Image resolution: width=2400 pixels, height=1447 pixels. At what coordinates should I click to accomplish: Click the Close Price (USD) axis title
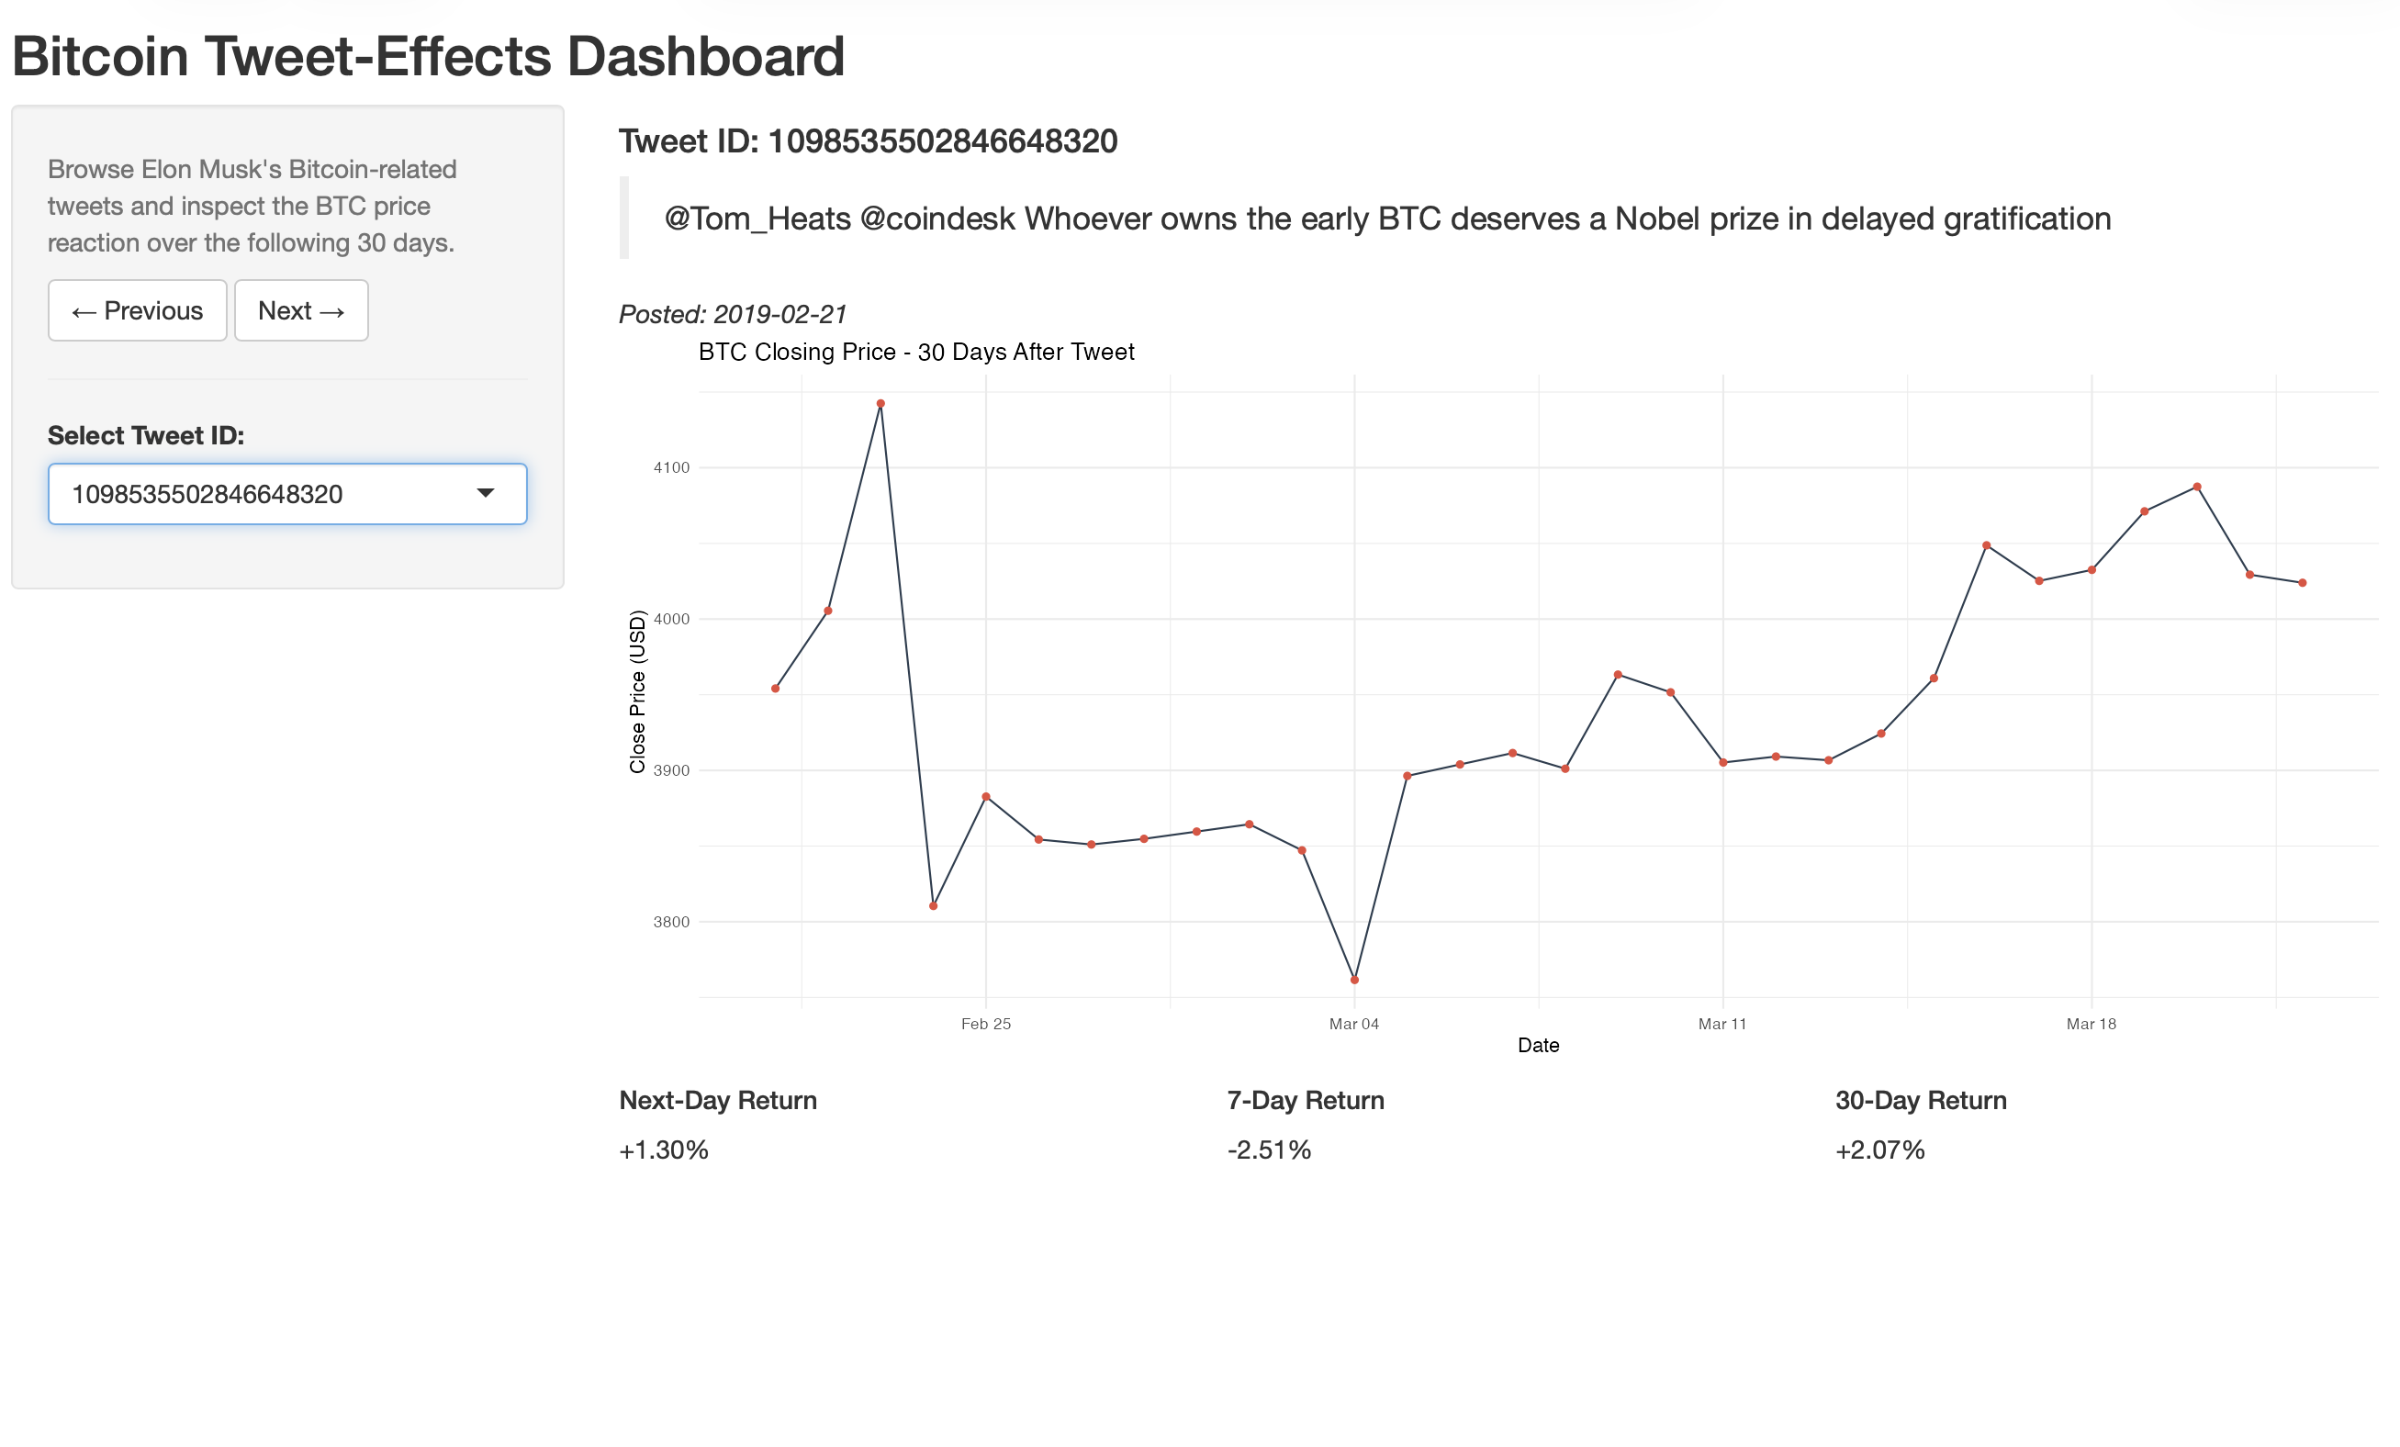(637, 691)
